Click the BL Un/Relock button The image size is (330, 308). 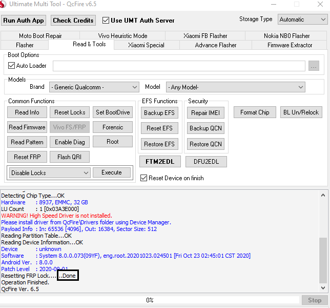(x=301, y=112)
